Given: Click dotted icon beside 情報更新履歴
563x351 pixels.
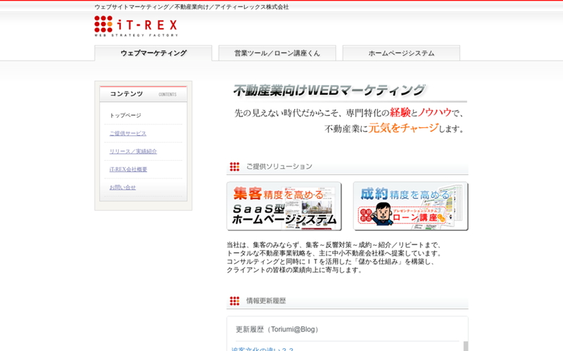Looking at the screenshot, I should [234, 301].
